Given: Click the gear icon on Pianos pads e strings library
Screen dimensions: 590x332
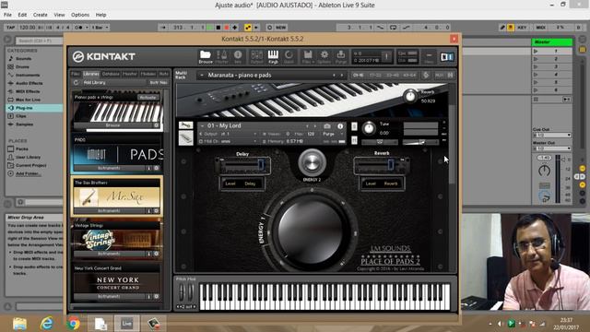Looking at the screenshot, I should (156, 125).
